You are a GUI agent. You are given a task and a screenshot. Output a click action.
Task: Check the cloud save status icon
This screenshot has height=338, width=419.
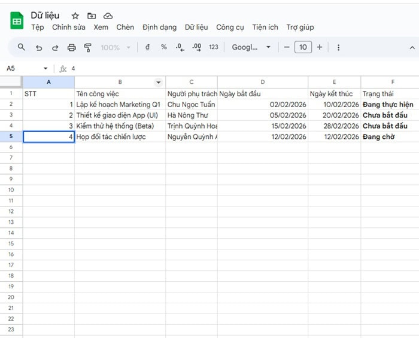108,16
